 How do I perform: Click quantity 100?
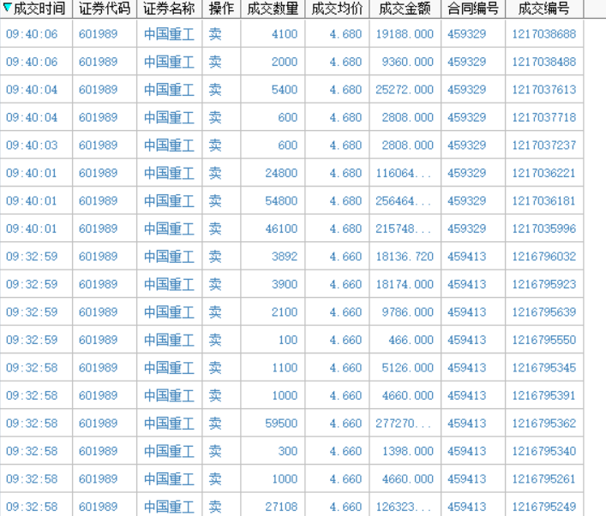click(287, 340)
